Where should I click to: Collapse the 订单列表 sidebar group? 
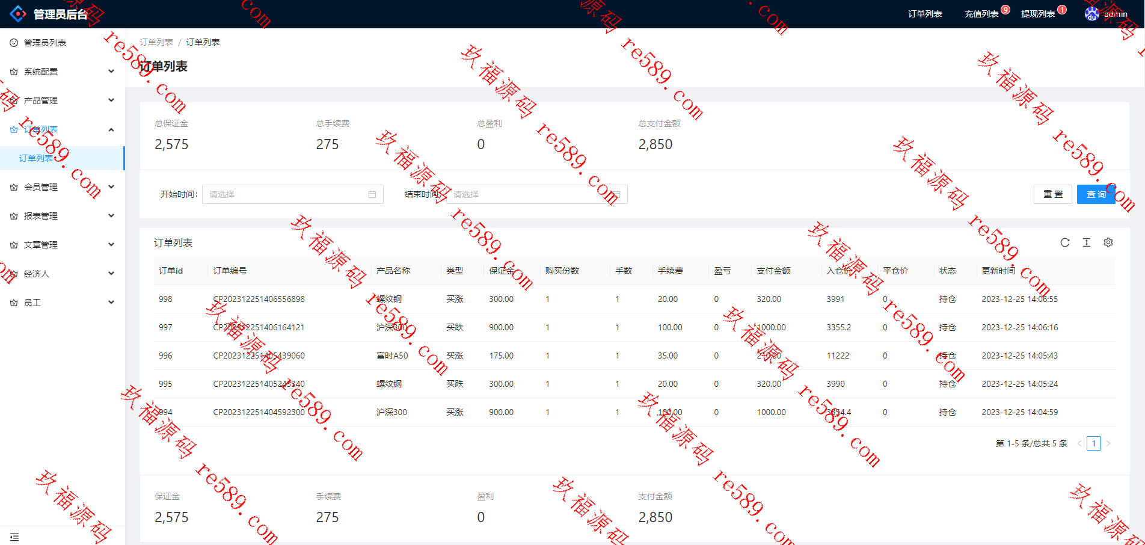click(63, 129)
